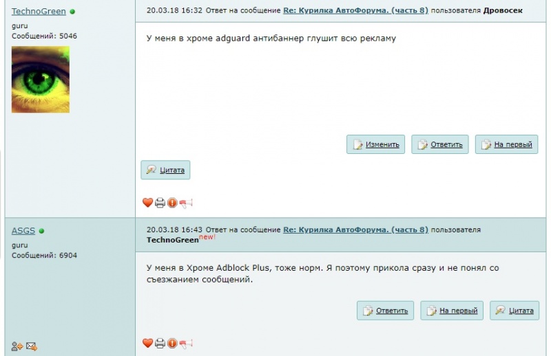
Task: Click Ответить on TechnoGreen's post
Action: (440, 144)
